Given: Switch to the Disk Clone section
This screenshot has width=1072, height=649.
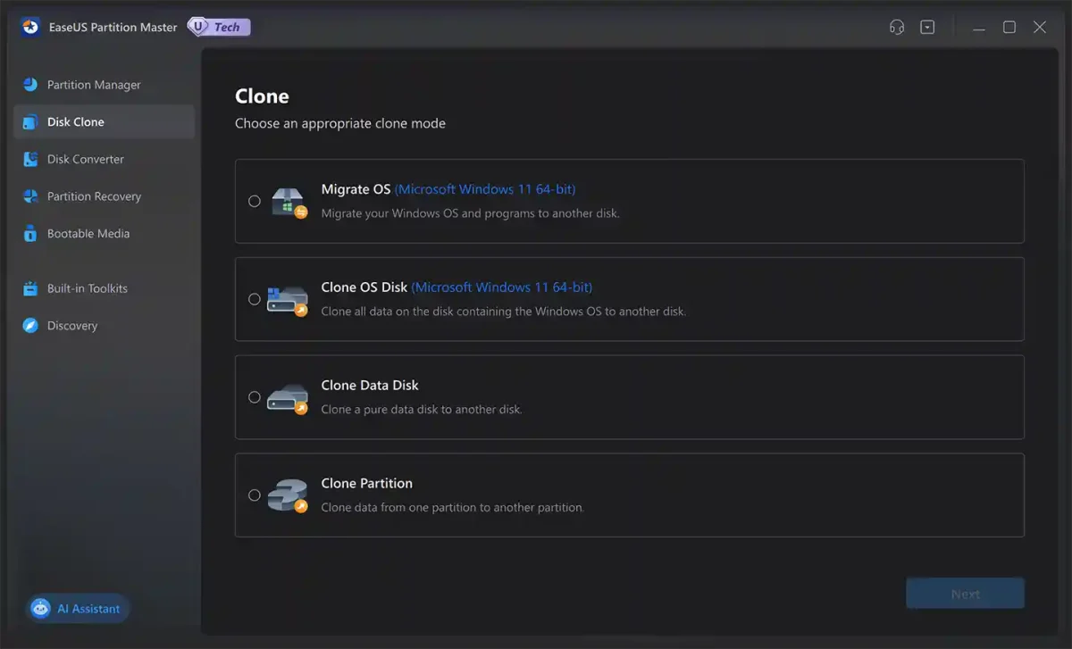Looking at the screenshot, I should coord(104,122).
